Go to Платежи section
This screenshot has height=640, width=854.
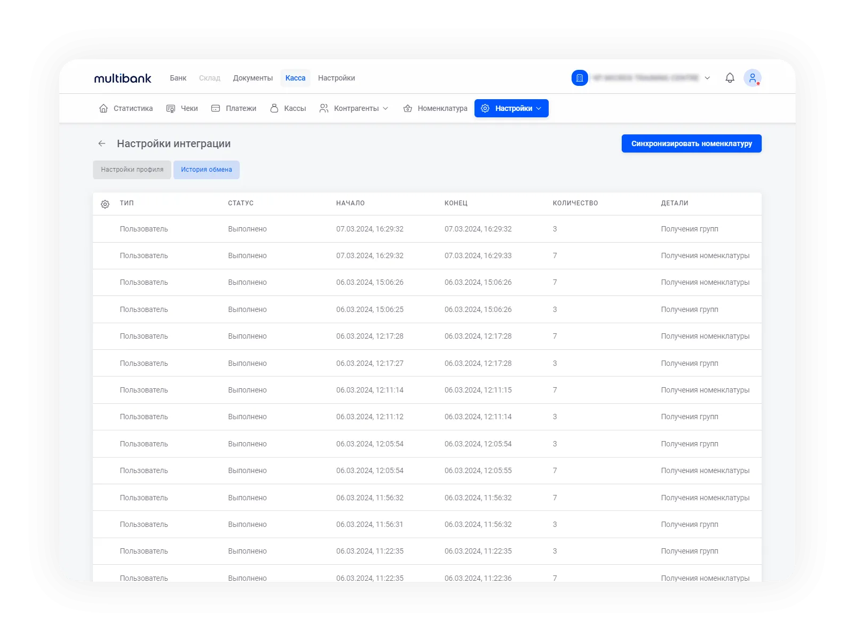coord(241,108)
